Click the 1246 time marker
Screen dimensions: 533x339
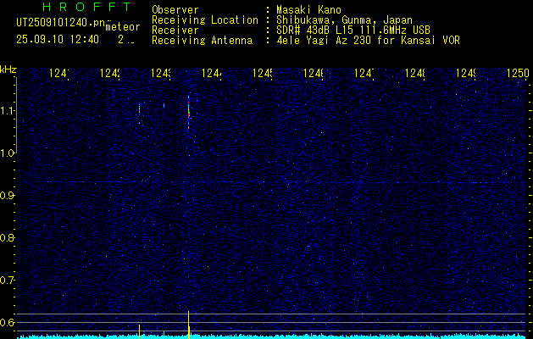tap(313, 73)
